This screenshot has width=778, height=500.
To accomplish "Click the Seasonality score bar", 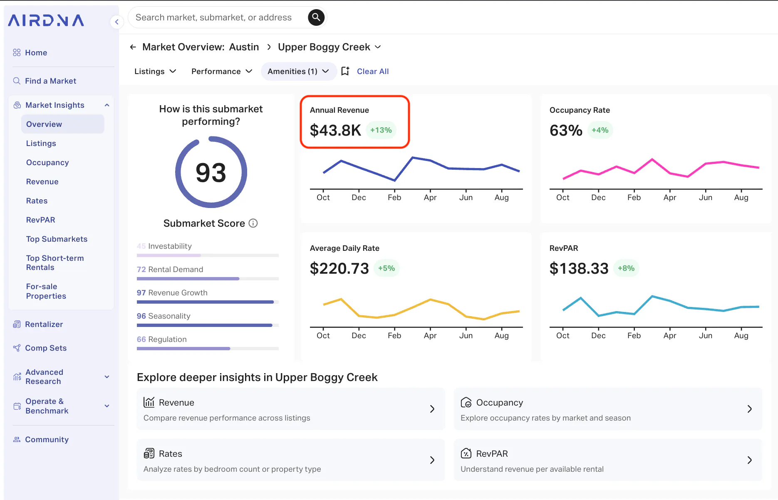I will 208,325.
